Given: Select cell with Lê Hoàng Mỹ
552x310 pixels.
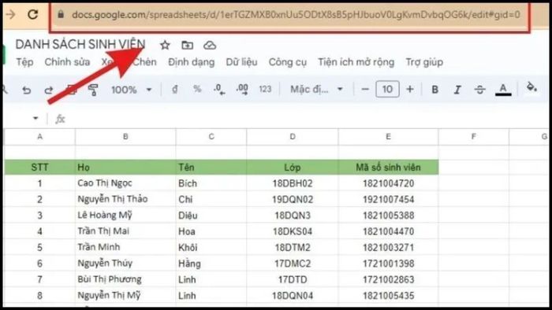Looking at the screenshot, I should 125,215.
